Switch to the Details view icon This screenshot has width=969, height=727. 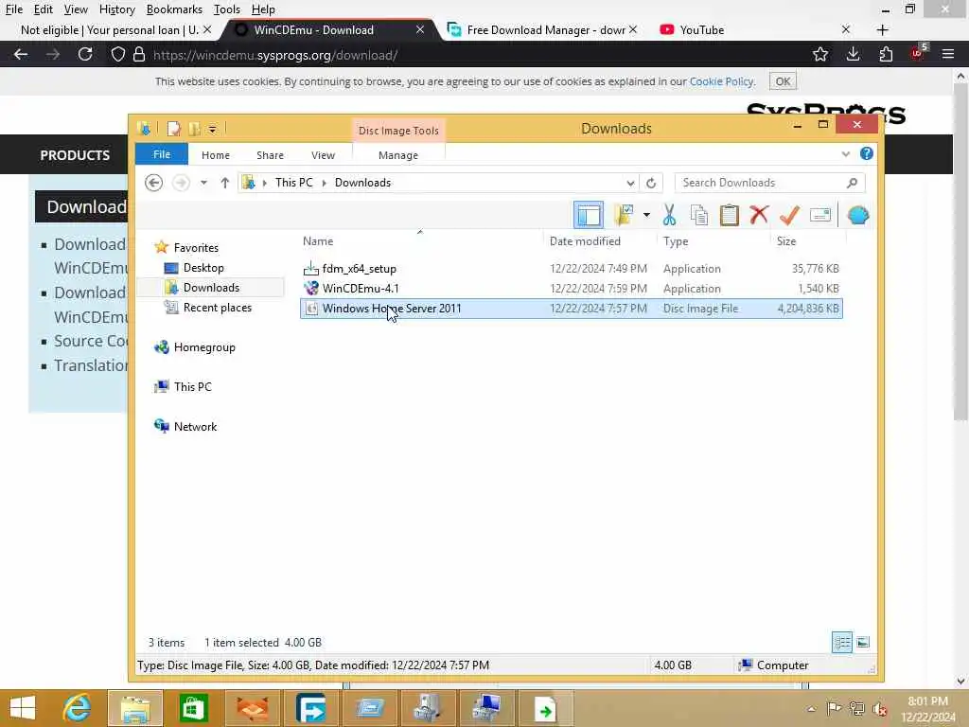click(x=841, y=643)
